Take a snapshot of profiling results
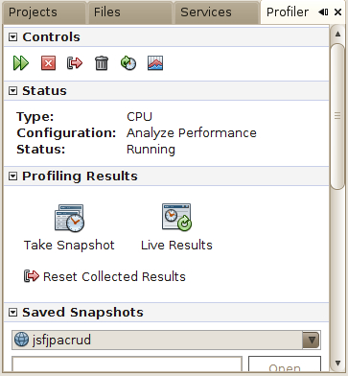Viewport: 348px width, 376px height. [x=69, y=227]
